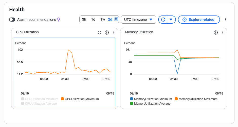The width and height of the screenshot is (238, 127).
Task: Toggle the MemoryUtilization Average legend series
Action: tap(150, 104)
